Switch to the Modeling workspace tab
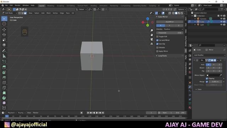Screen dimensions: 227x128 tap(50, 6)
